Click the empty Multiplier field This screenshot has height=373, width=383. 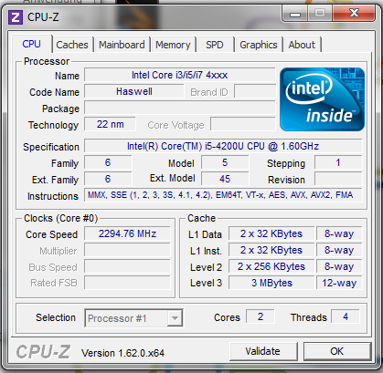coord(127,250)
